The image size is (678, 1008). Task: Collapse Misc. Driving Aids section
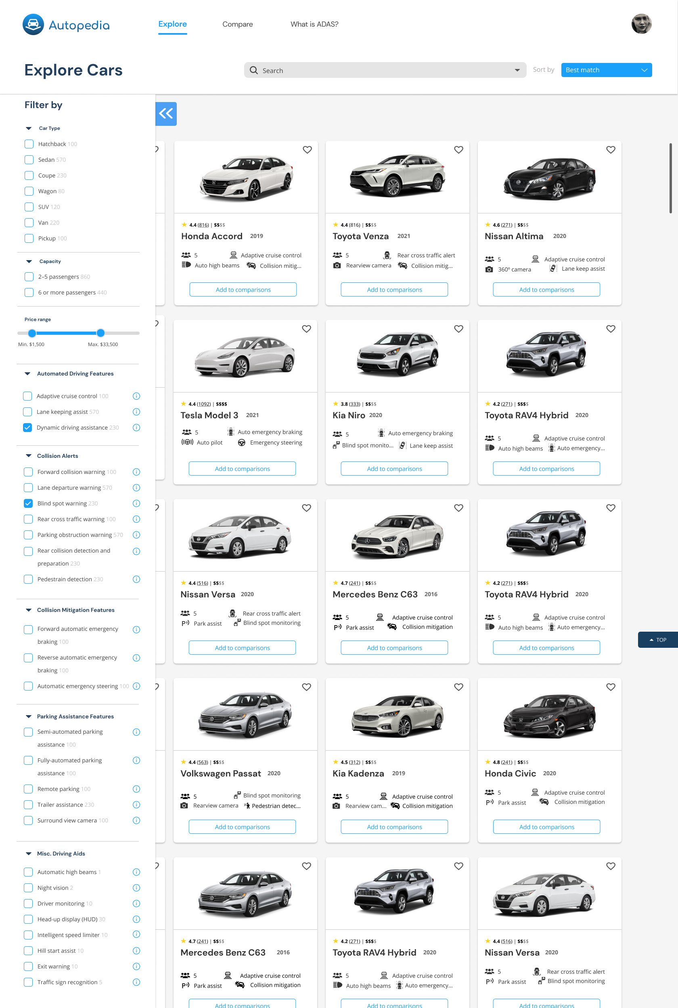point(29,854)
